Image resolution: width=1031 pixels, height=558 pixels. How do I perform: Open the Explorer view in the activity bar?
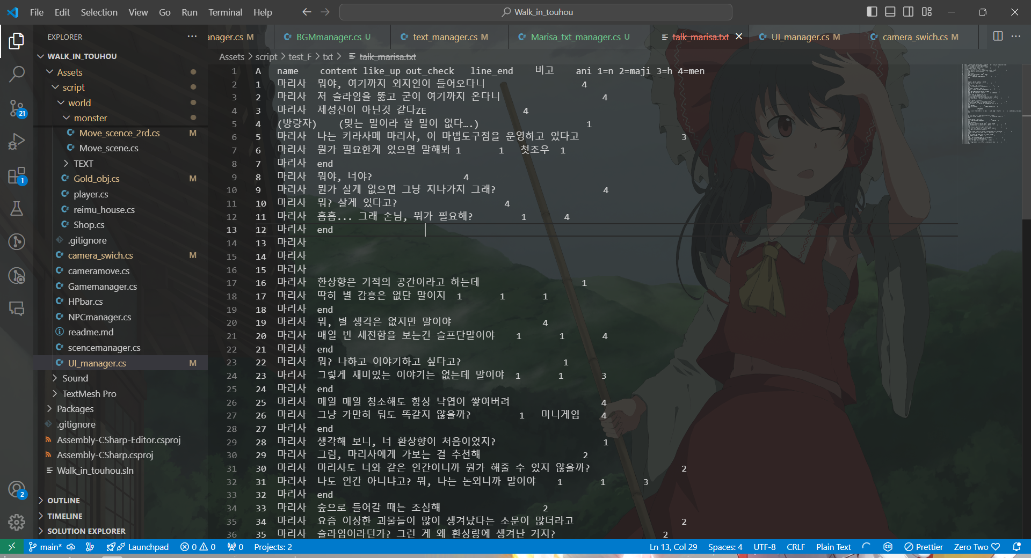(17, 41)
